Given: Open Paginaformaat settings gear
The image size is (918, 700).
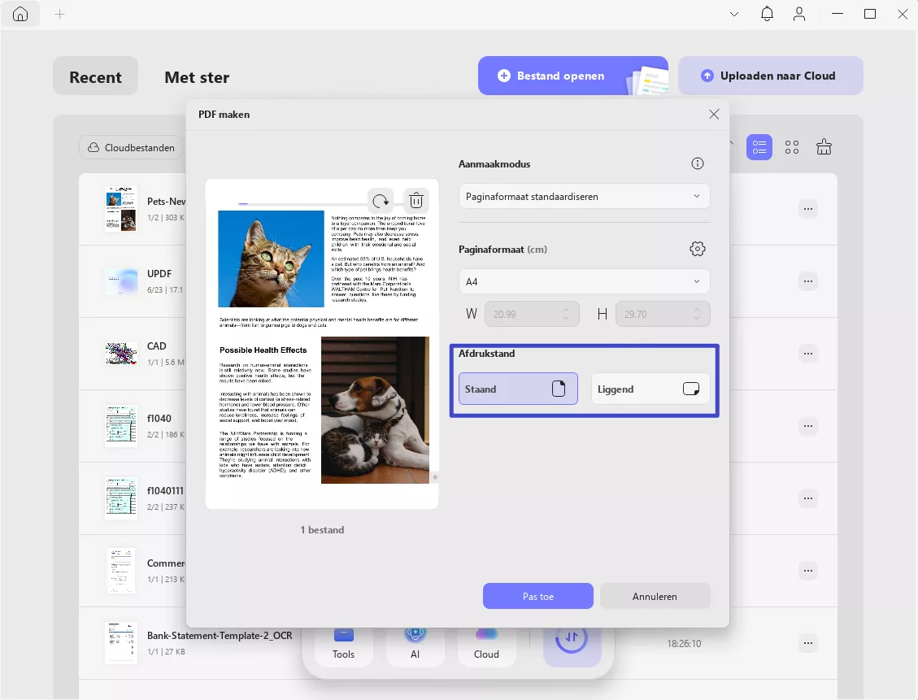Looking at the screenshot, I should [x=698, y=249].
